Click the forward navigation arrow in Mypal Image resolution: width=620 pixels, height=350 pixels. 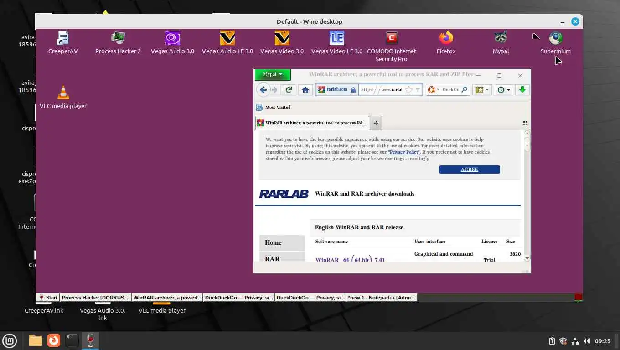(274, 90)
